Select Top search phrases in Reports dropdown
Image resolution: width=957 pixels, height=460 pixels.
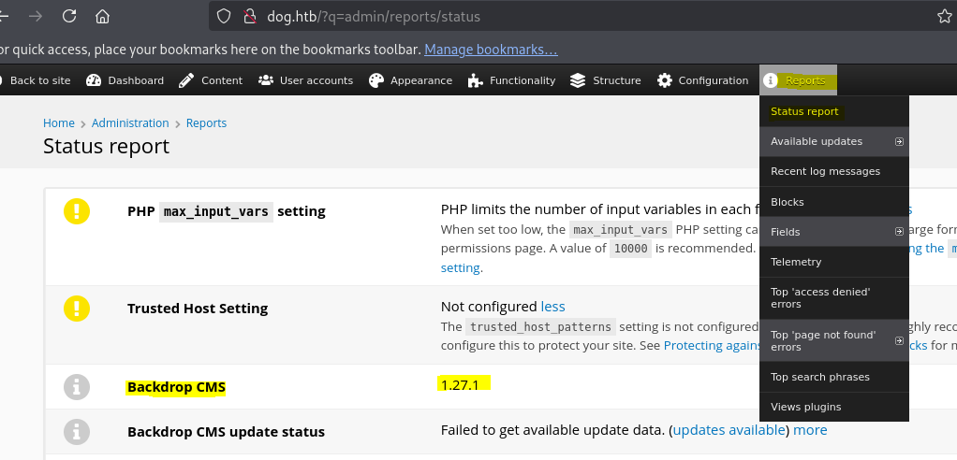[834, 377]
